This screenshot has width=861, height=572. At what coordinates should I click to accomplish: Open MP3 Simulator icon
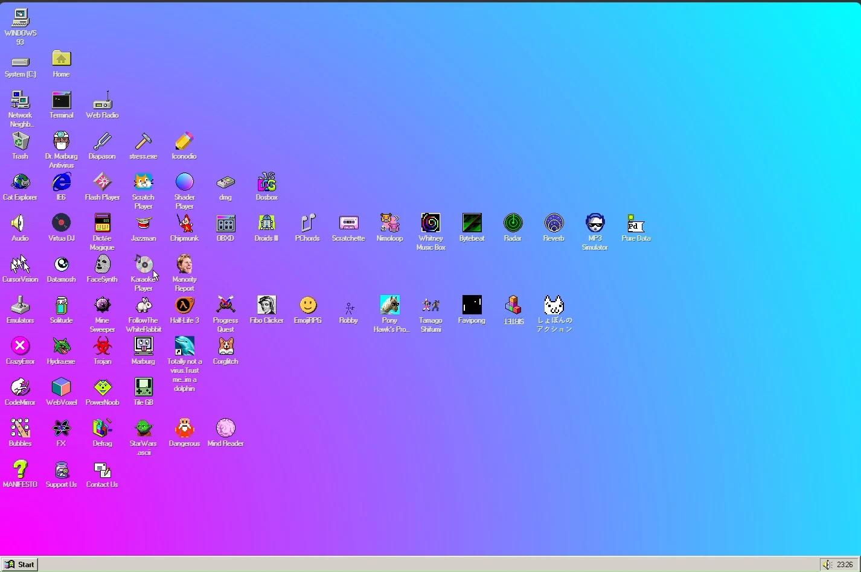pos(595,223)
